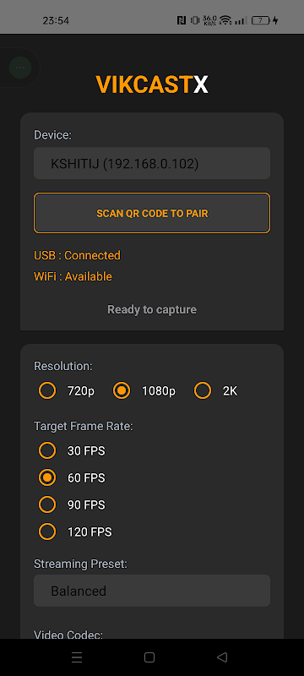The image size is (304, 676).
Task: Choose 90 FPS frame rate
Action: pyautogui.click(x=72, y=504)
